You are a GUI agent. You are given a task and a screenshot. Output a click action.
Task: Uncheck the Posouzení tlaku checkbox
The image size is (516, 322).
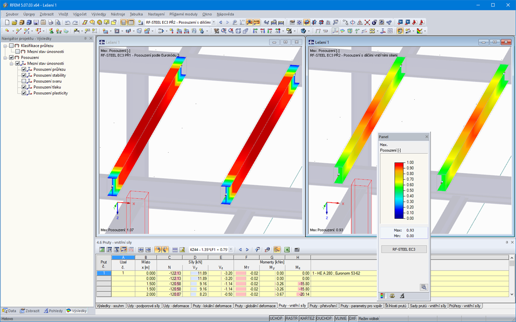[x=23, y=87]
